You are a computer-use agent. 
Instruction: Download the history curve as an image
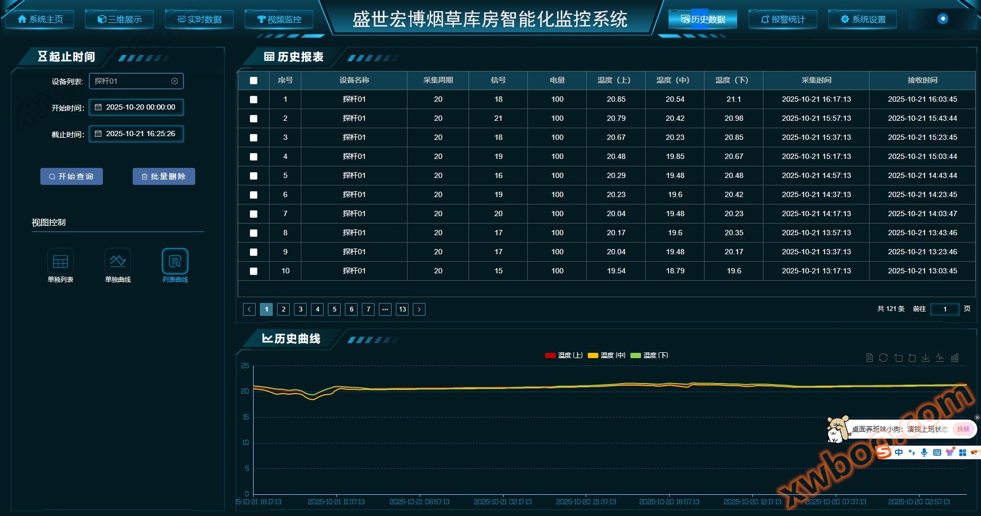(x=926, y=357)
